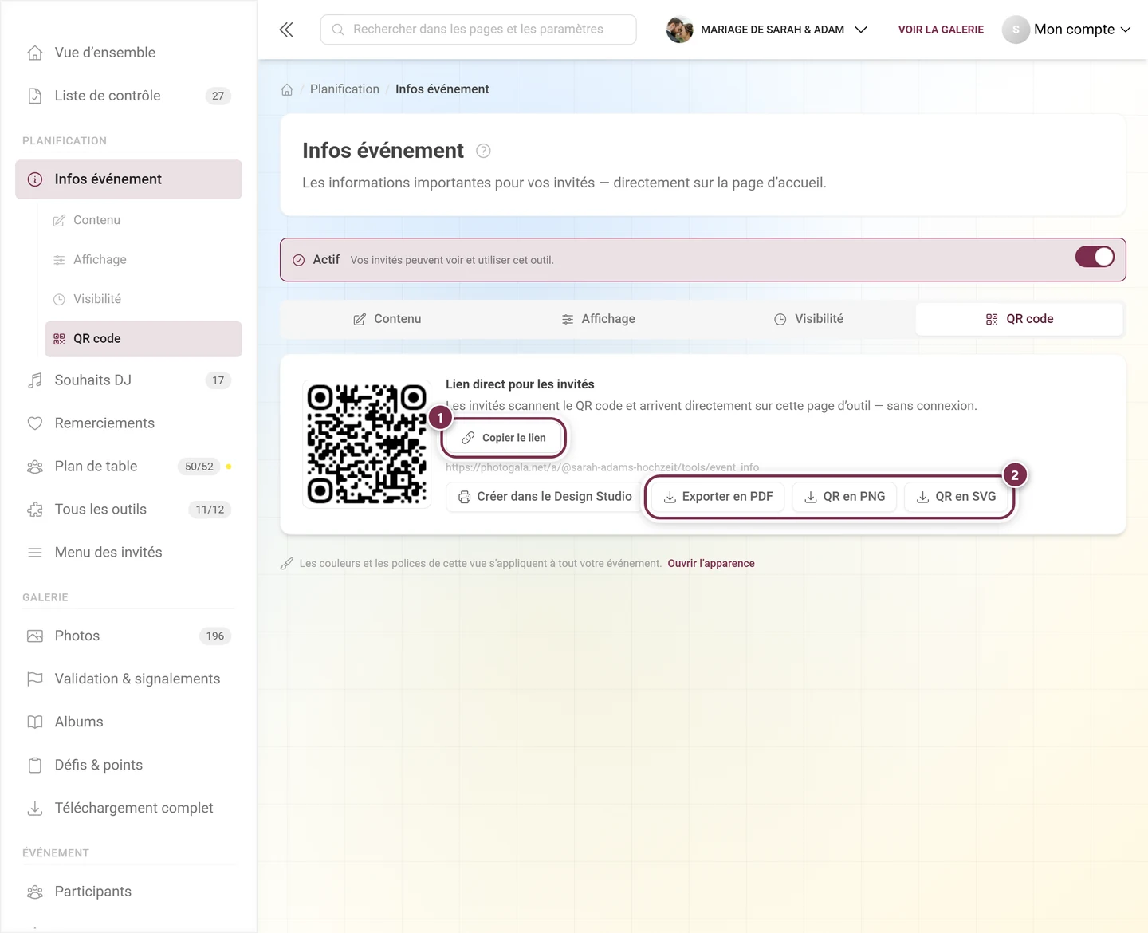The image size is (1148, 933).
Task: Open Liste de contrôle in sidebar
Action: [128, 96]
